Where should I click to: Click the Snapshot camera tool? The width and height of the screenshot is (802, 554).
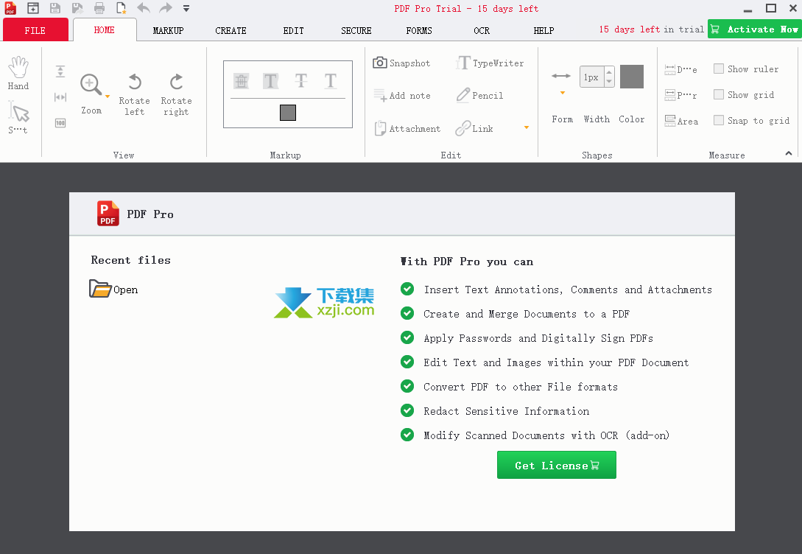401,63
